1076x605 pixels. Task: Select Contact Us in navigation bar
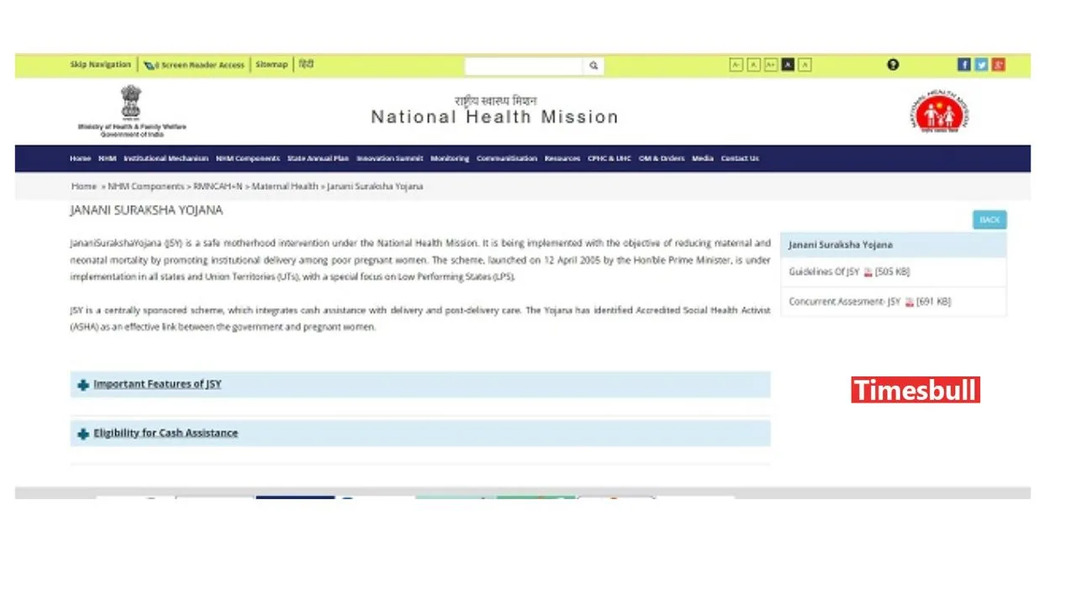(739, 158)
